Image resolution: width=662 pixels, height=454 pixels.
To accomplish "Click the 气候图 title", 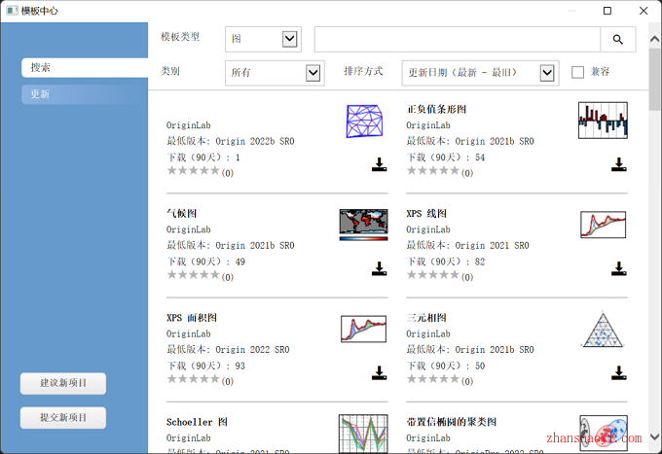I will tap(181, 213).
